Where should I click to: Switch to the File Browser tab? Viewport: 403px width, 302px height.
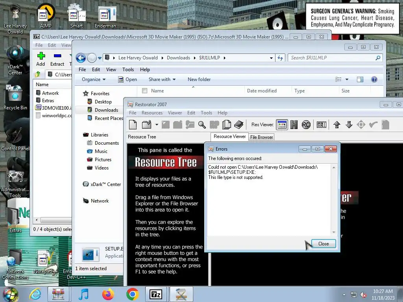(x=261, y=137)
